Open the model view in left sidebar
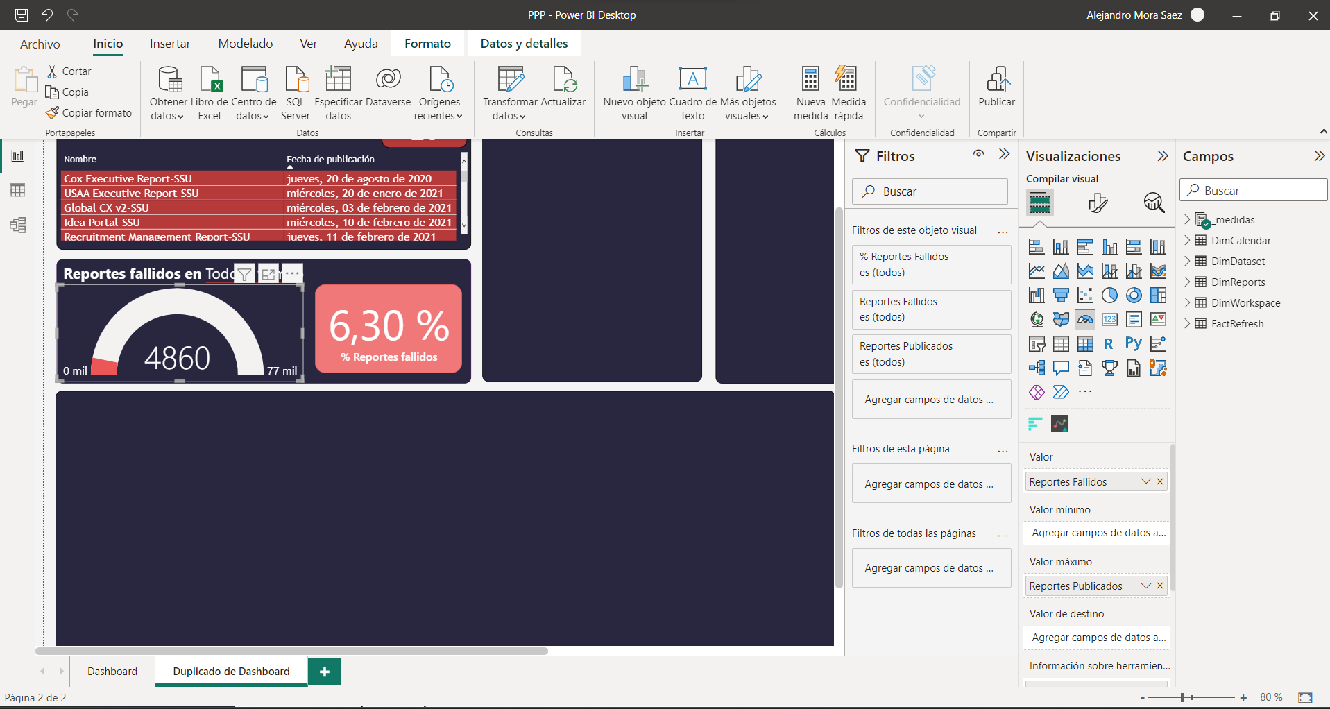Screen dimensions: 1330x709 [x=18, y=225]
